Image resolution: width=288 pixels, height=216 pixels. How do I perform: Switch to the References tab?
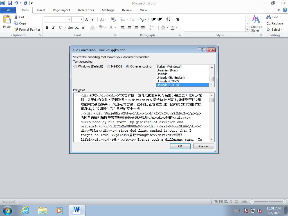point(86,10)
